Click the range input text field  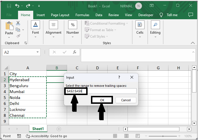(x=101, y=91)
